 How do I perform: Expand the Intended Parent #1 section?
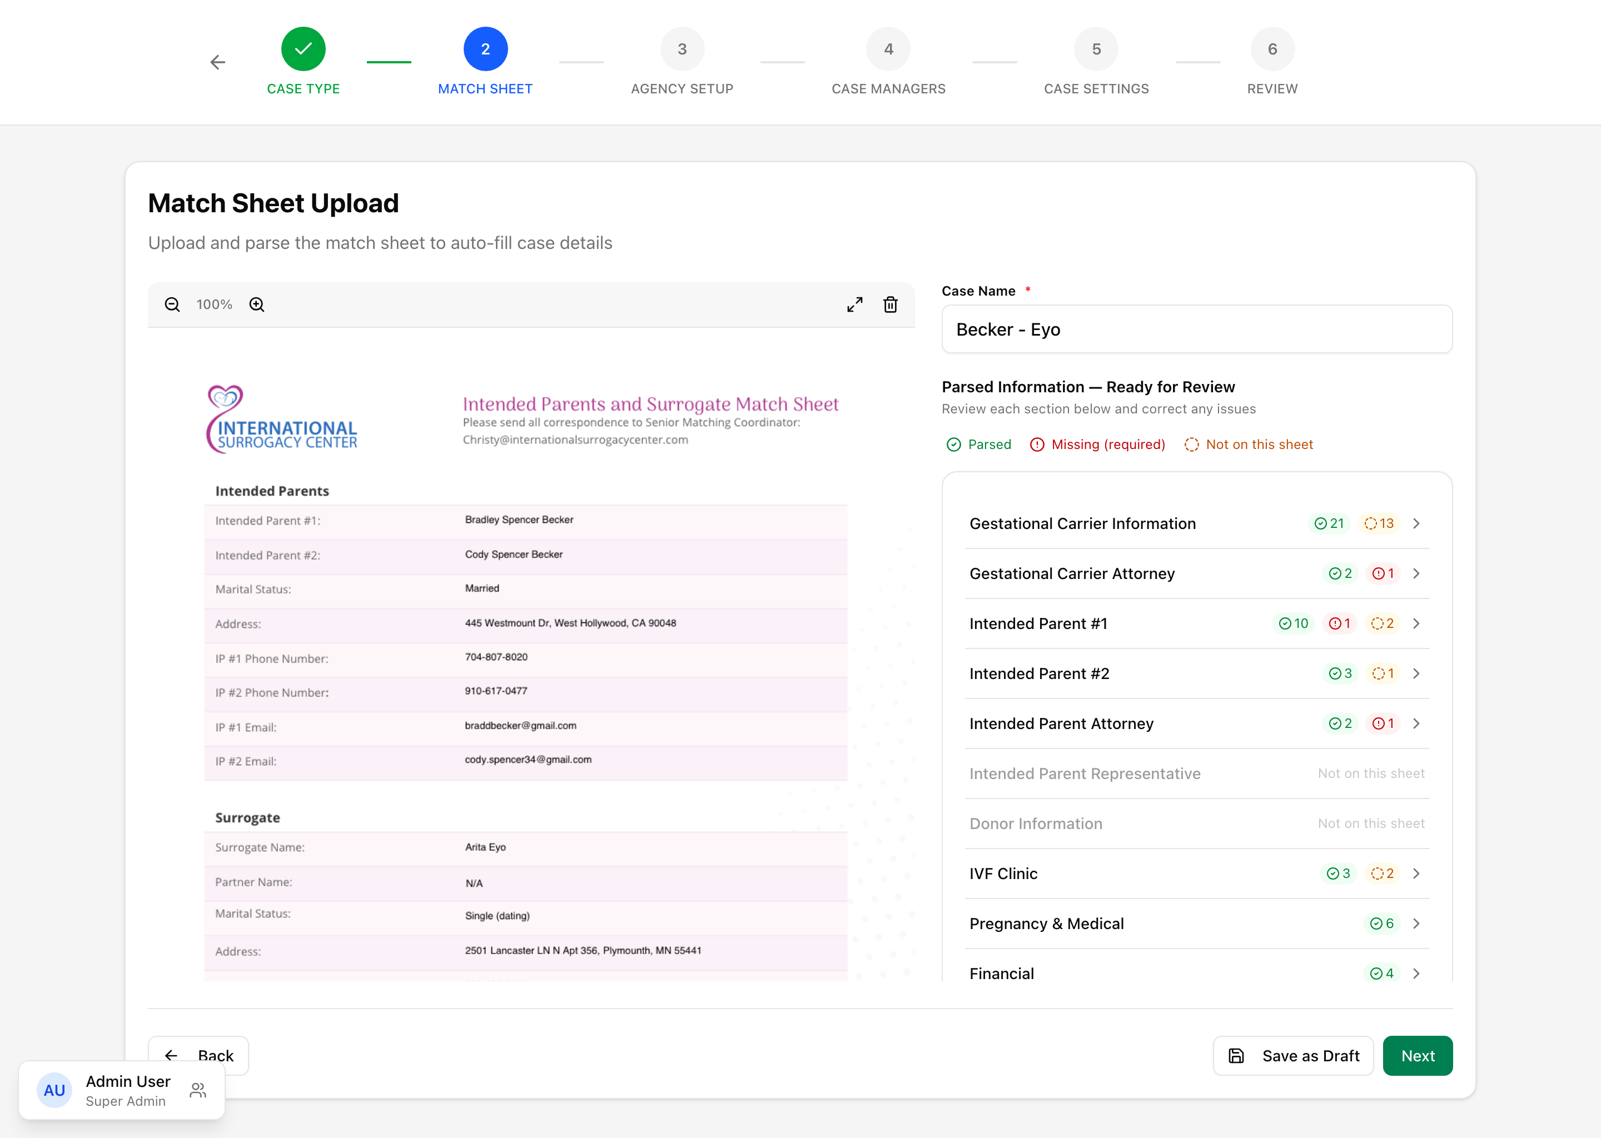pyautogui.click(x=1196, y=623)
